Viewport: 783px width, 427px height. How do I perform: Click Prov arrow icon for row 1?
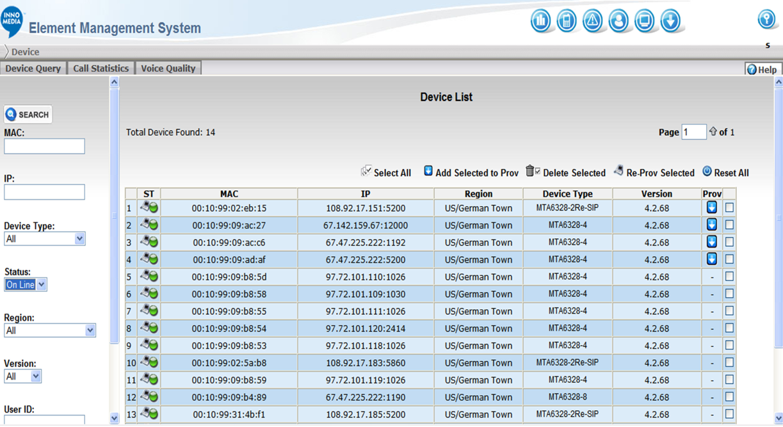[x=711, y=207]
